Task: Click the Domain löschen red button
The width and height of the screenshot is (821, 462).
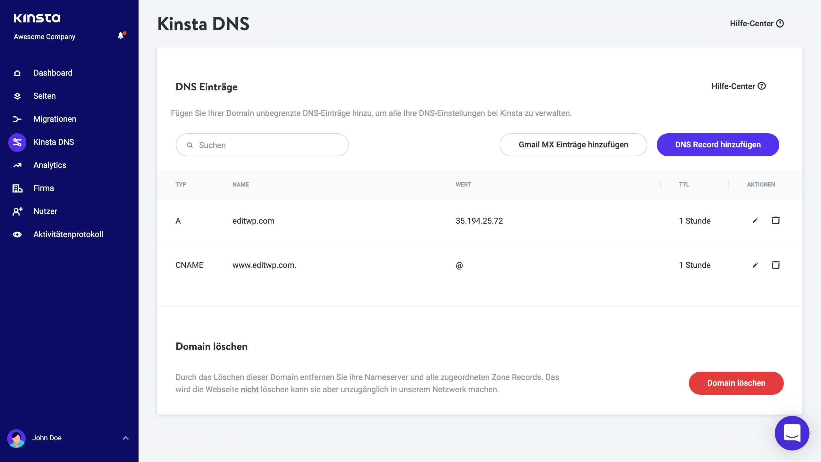Action: (736, 383)
